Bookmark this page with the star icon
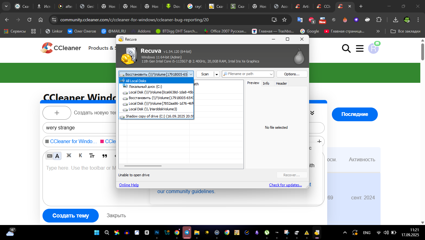This screenshot has width=425, height=240. (x=284, y=20)
